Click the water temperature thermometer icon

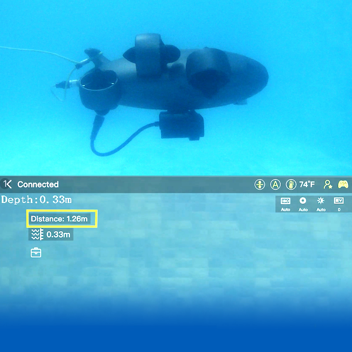291,184
